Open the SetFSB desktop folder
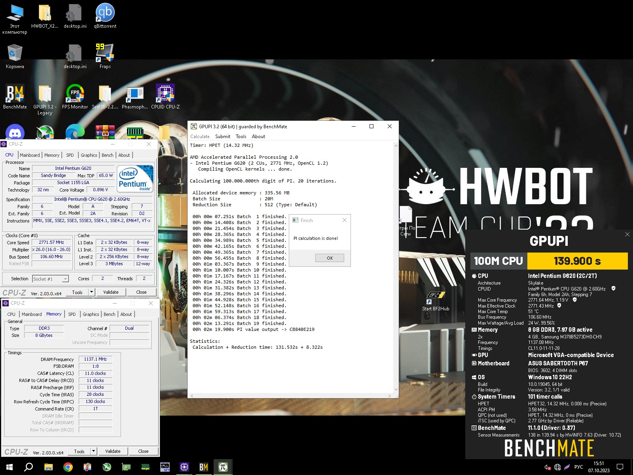 point(105,97)
